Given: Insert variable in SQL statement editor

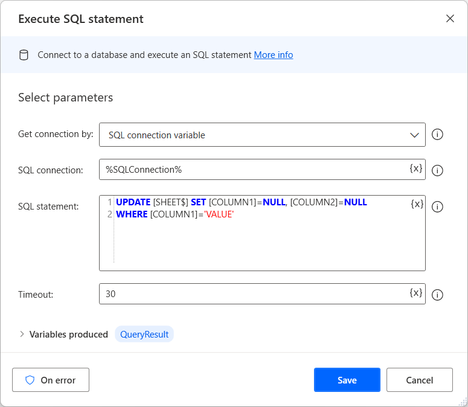Looking at the screenshot, I should tap(417, 204).
